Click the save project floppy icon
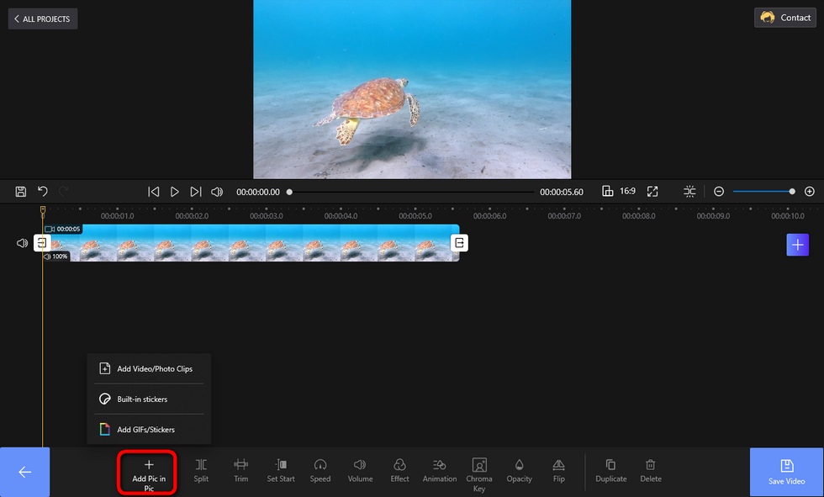Screen dimensions: 824x497 coord(20,192)
